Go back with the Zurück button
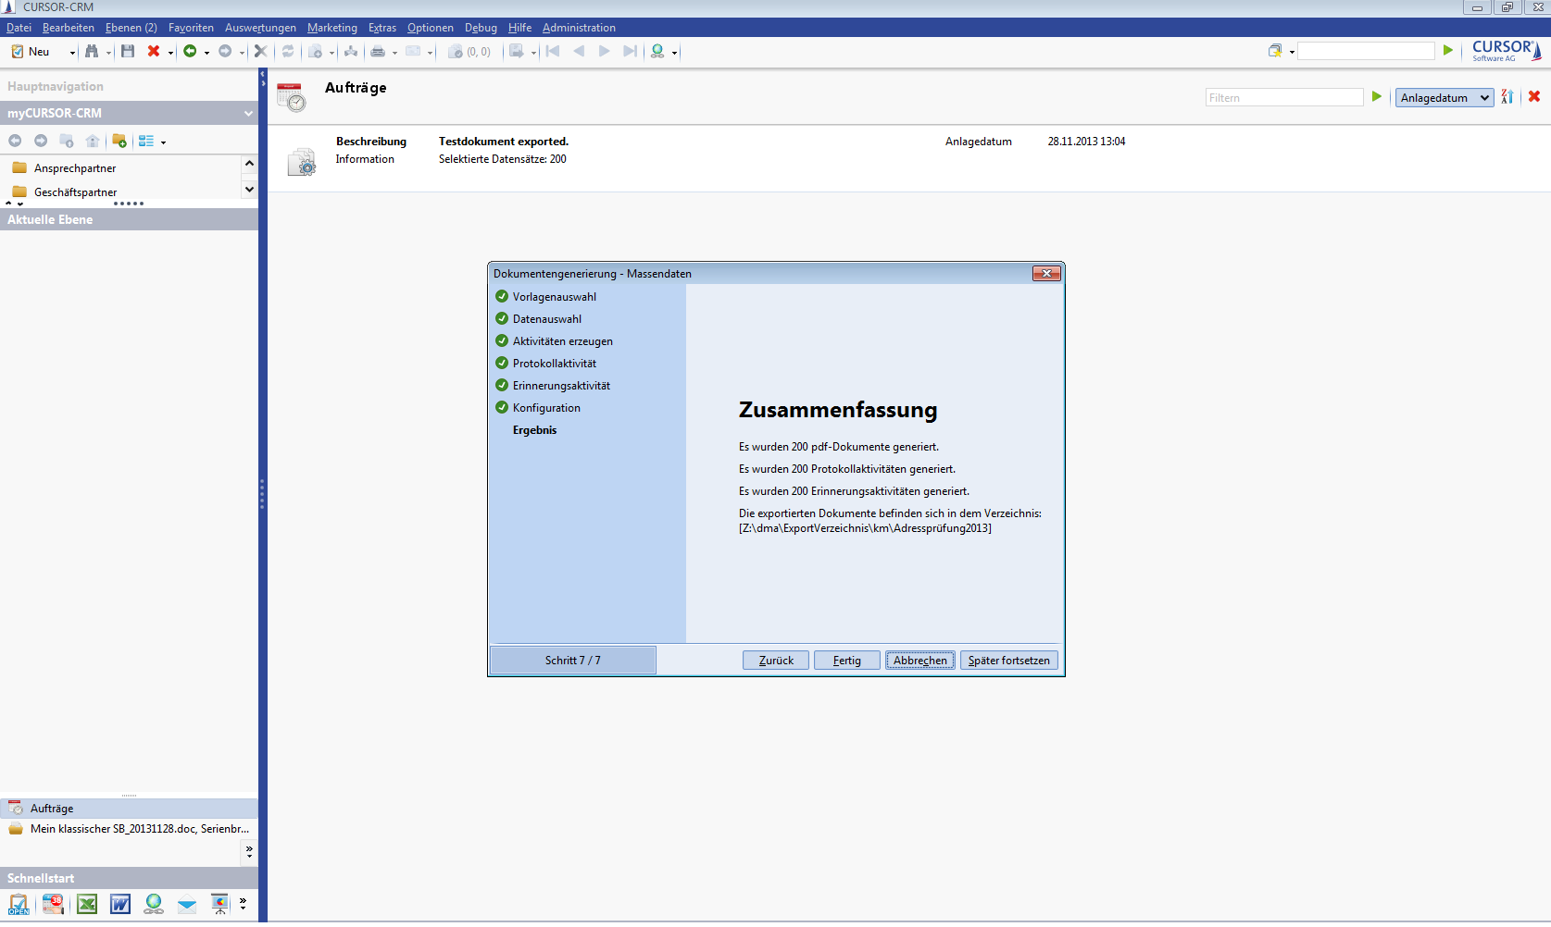Image resolution: width=1551 pixels, height=927 pixels. coord(776,661)
